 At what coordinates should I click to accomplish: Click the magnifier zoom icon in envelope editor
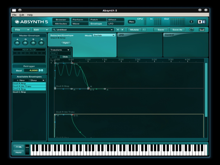[51, 60]
